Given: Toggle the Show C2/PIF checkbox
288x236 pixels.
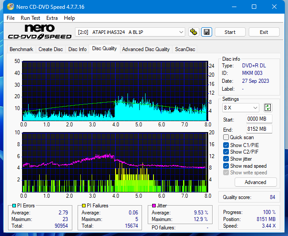Looking at the screenshot, I should [x=226, y=151].
